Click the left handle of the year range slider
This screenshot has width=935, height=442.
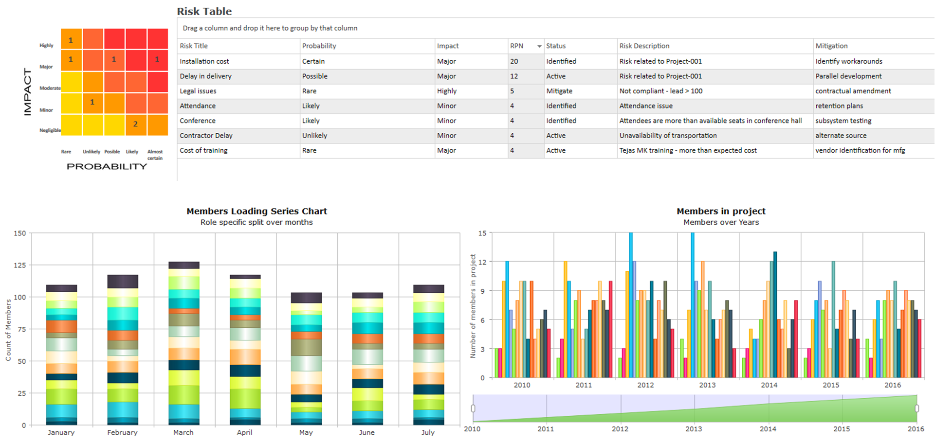[473, 408]
